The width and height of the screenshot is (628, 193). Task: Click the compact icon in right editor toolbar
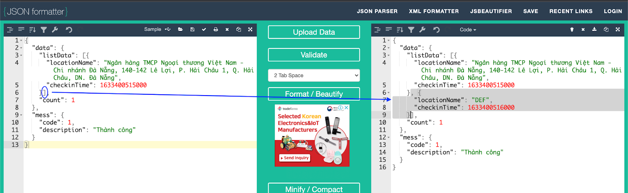[x=389, y=30]
